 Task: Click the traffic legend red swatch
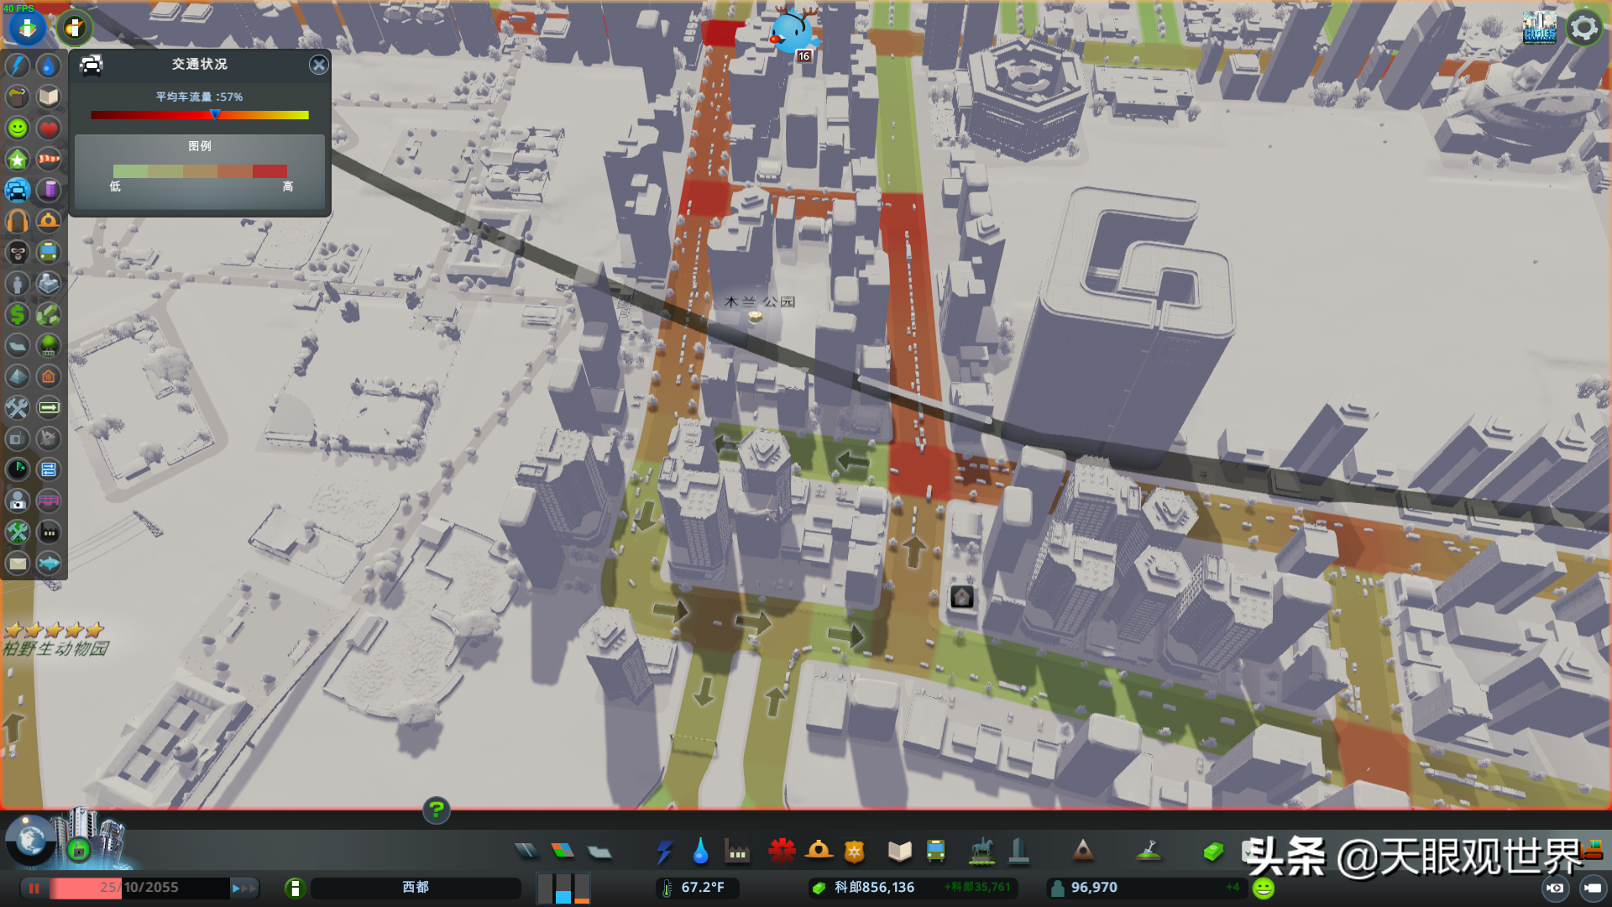click(x=270, y=171)
